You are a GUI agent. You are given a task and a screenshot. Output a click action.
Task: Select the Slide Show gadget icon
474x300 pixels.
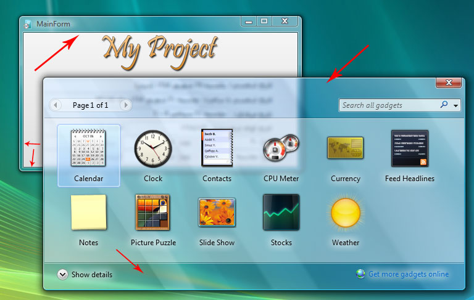(x=217, y=212)
